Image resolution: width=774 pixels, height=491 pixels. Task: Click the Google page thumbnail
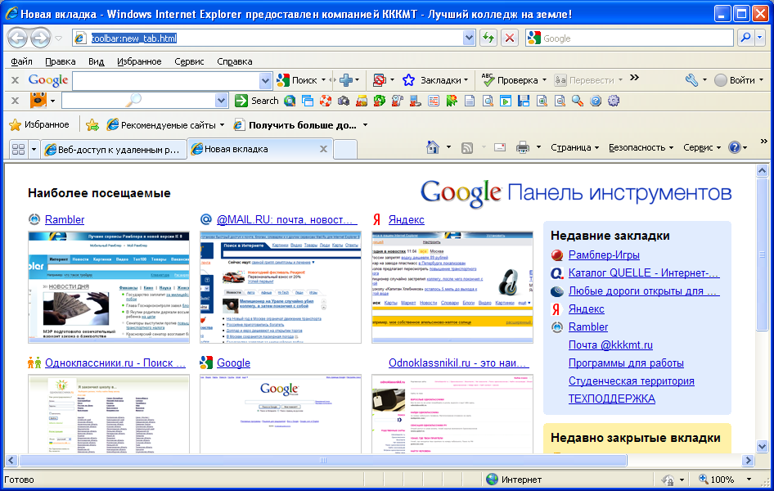[x=281, y=413]
